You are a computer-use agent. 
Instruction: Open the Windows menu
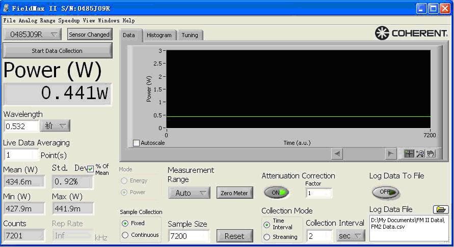[109, 20]
